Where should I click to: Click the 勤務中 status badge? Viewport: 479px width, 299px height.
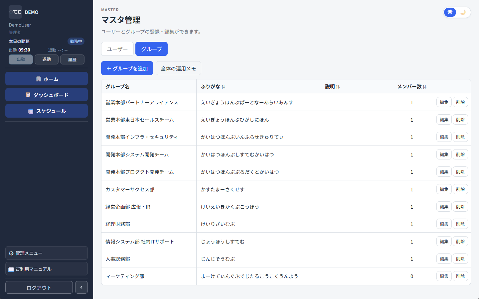point(76,41)
